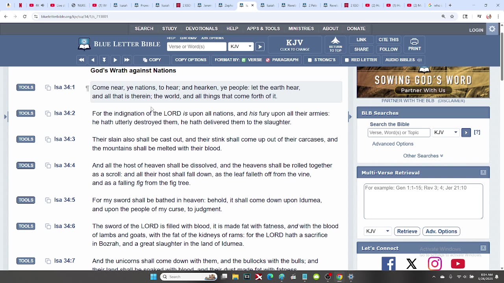The width and height of the screenshot is (504, 283).
Task: Open Advanced Options link in BLB Searches
Action: 393,144
